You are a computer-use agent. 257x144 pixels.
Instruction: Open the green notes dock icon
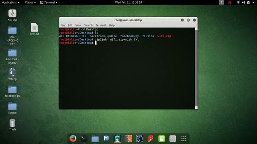point(161,139)
